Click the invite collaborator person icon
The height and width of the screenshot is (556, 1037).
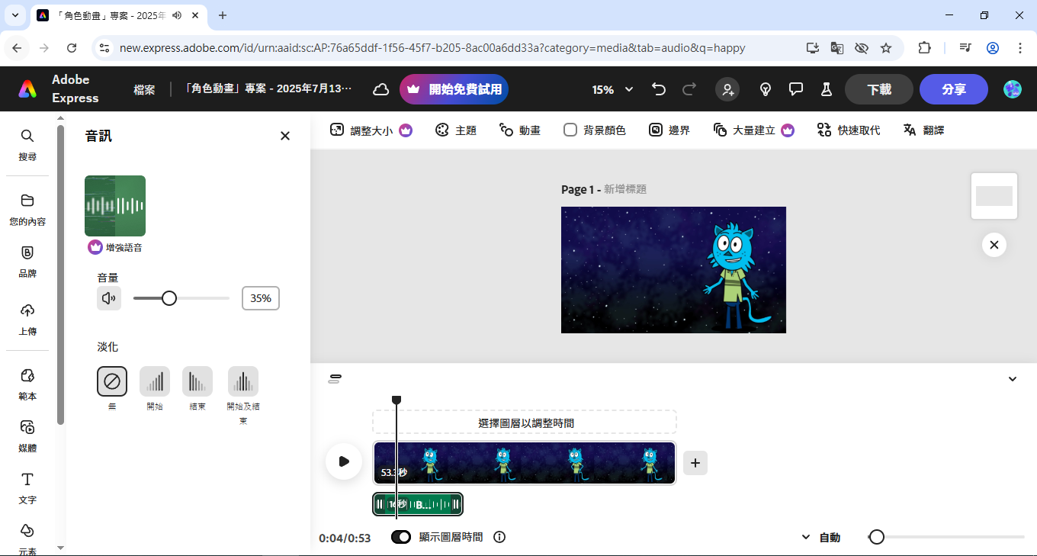[727, 90]
